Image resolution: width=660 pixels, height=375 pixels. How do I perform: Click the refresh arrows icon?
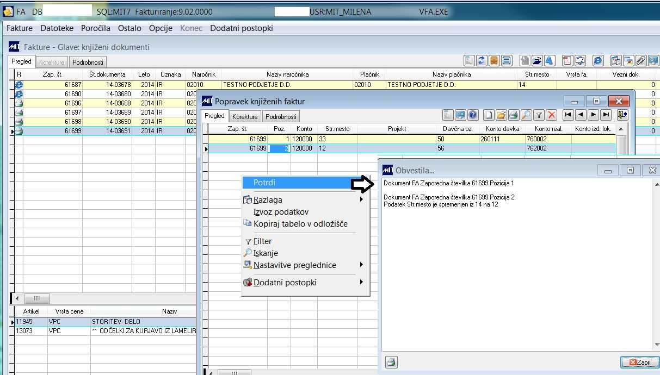click(x=482, y=60)
